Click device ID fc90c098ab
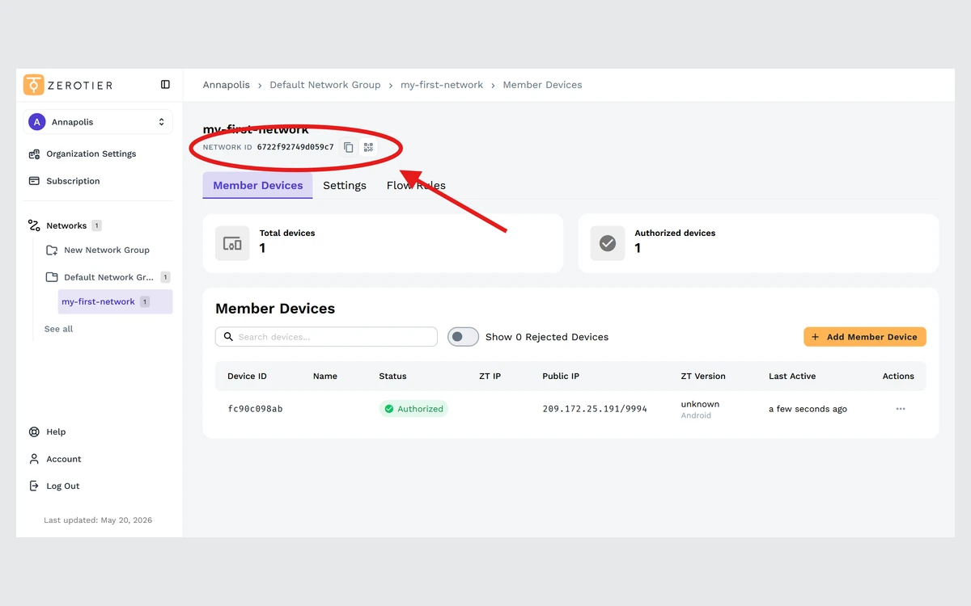The height and width of the screenshot is (606, 971). pos(255,409)
